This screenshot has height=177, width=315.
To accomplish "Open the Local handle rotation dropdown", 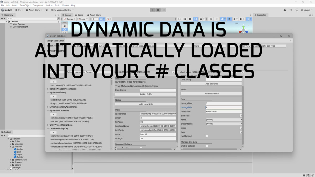I will coord(82,19).
